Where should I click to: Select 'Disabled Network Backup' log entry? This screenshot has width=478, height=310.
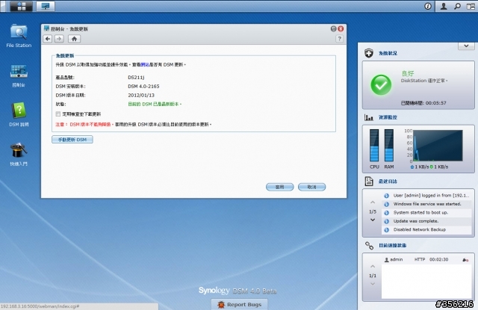point(426,230)
